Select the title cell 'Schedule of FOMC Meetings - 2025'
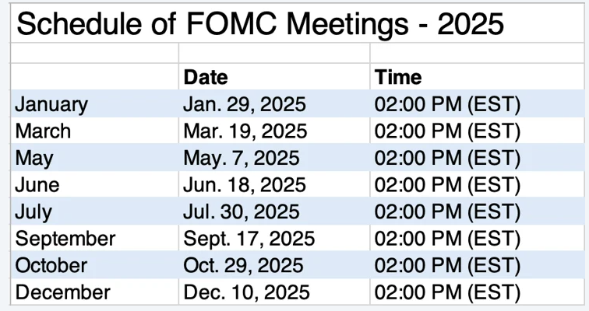Viewport: 589px width, 311px height. [297, 23]
